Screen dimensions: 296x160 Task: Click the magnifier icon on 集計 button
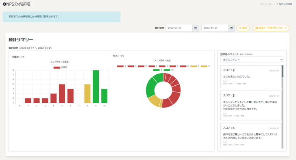240,28
